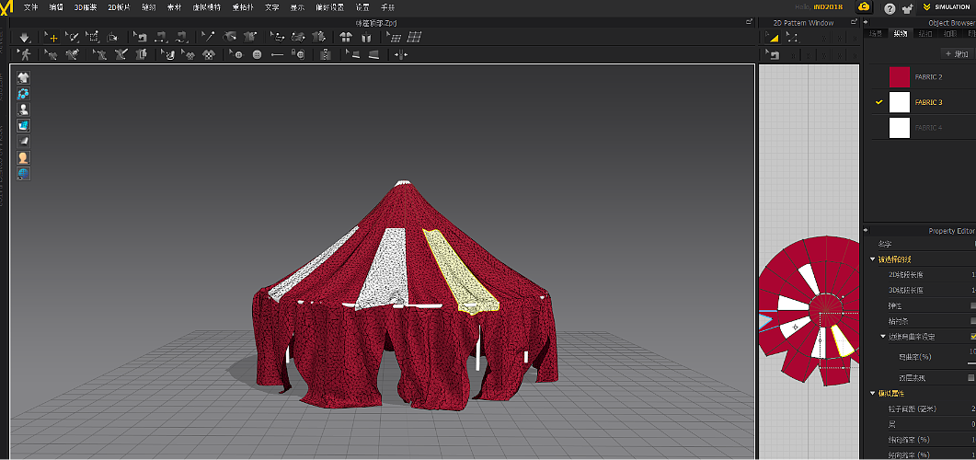This screenshot has height=460, width=976.
Task: Toggle the 粘衬条 checkbox
Action: (x=973, y=320)
